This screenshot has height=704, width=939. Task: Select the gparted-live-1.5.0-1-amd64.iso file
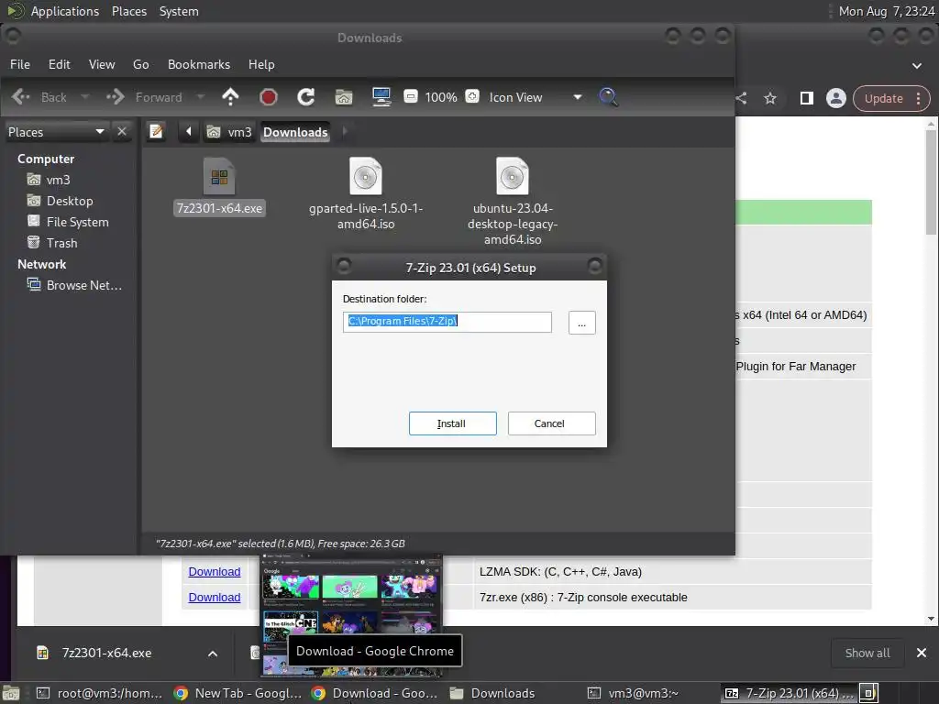366,193
